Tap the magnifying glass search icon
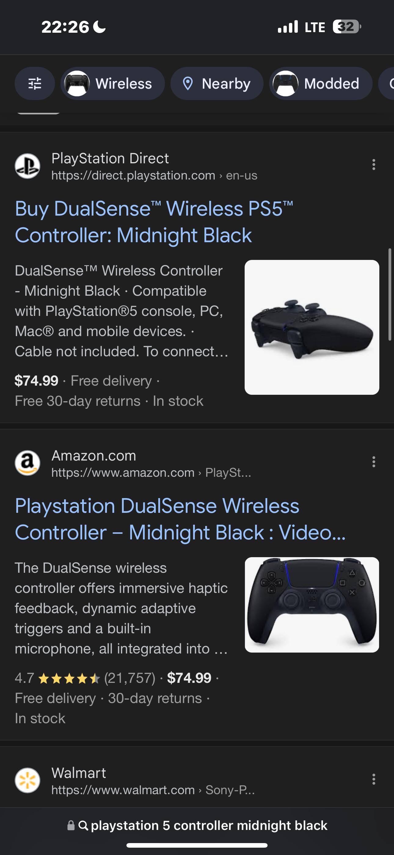394x855 pixels. click(83, 825)
